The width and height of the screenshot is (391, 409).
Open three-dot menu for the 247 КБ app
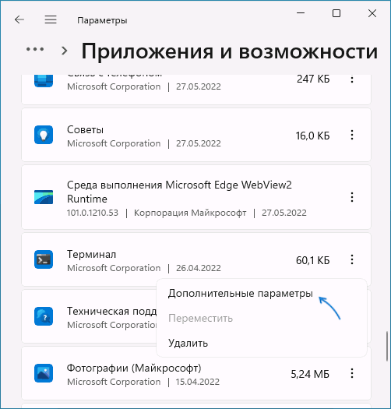tap(352, 79)
